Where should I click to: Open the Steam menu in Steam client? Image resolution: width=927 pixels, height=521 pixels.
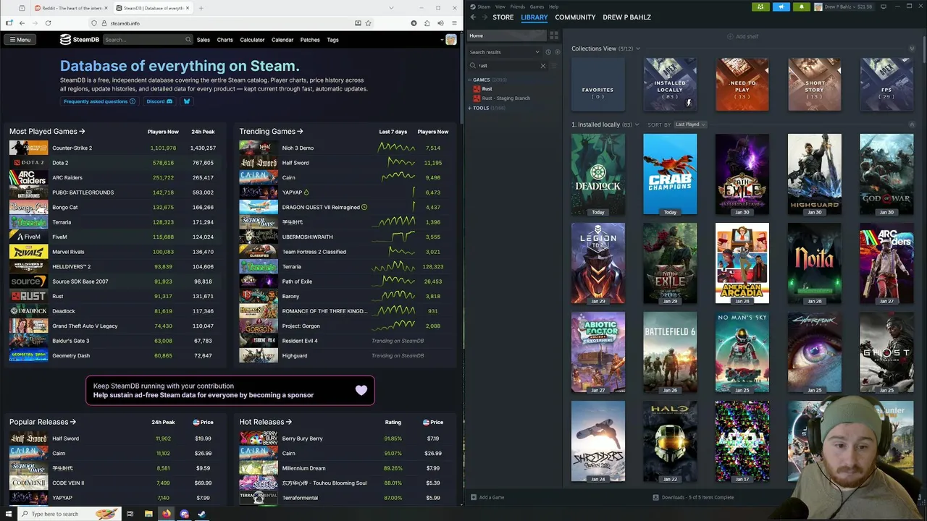coord(484,7)
